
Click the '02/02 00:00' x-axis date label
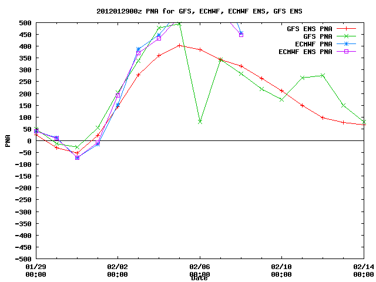(117, 270)
